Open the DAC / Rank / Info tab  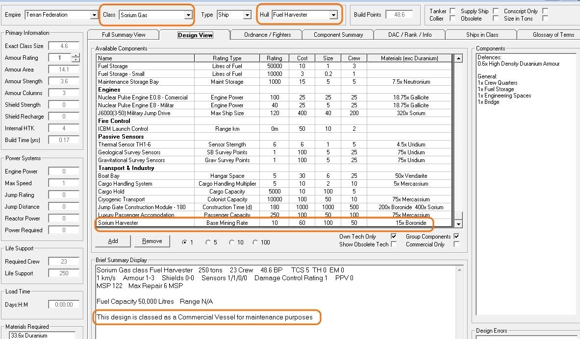410,35
